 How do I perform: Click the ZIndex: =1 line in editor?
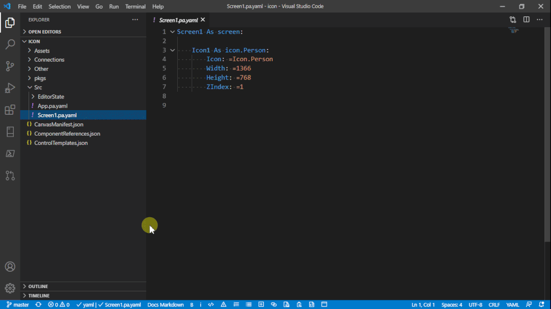click(225, 87)
